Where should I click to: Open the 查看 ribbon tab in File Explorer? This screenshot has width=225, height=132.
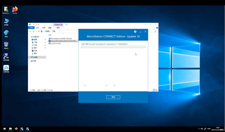pyautogui.click(x=50, y=28)
